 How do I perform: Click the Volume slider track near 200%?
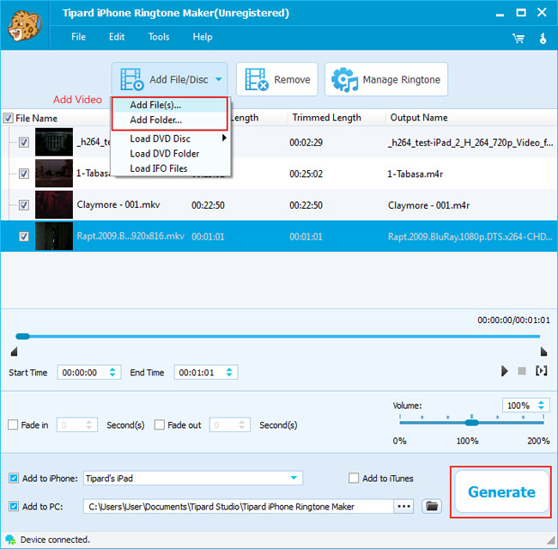point(542,423)
